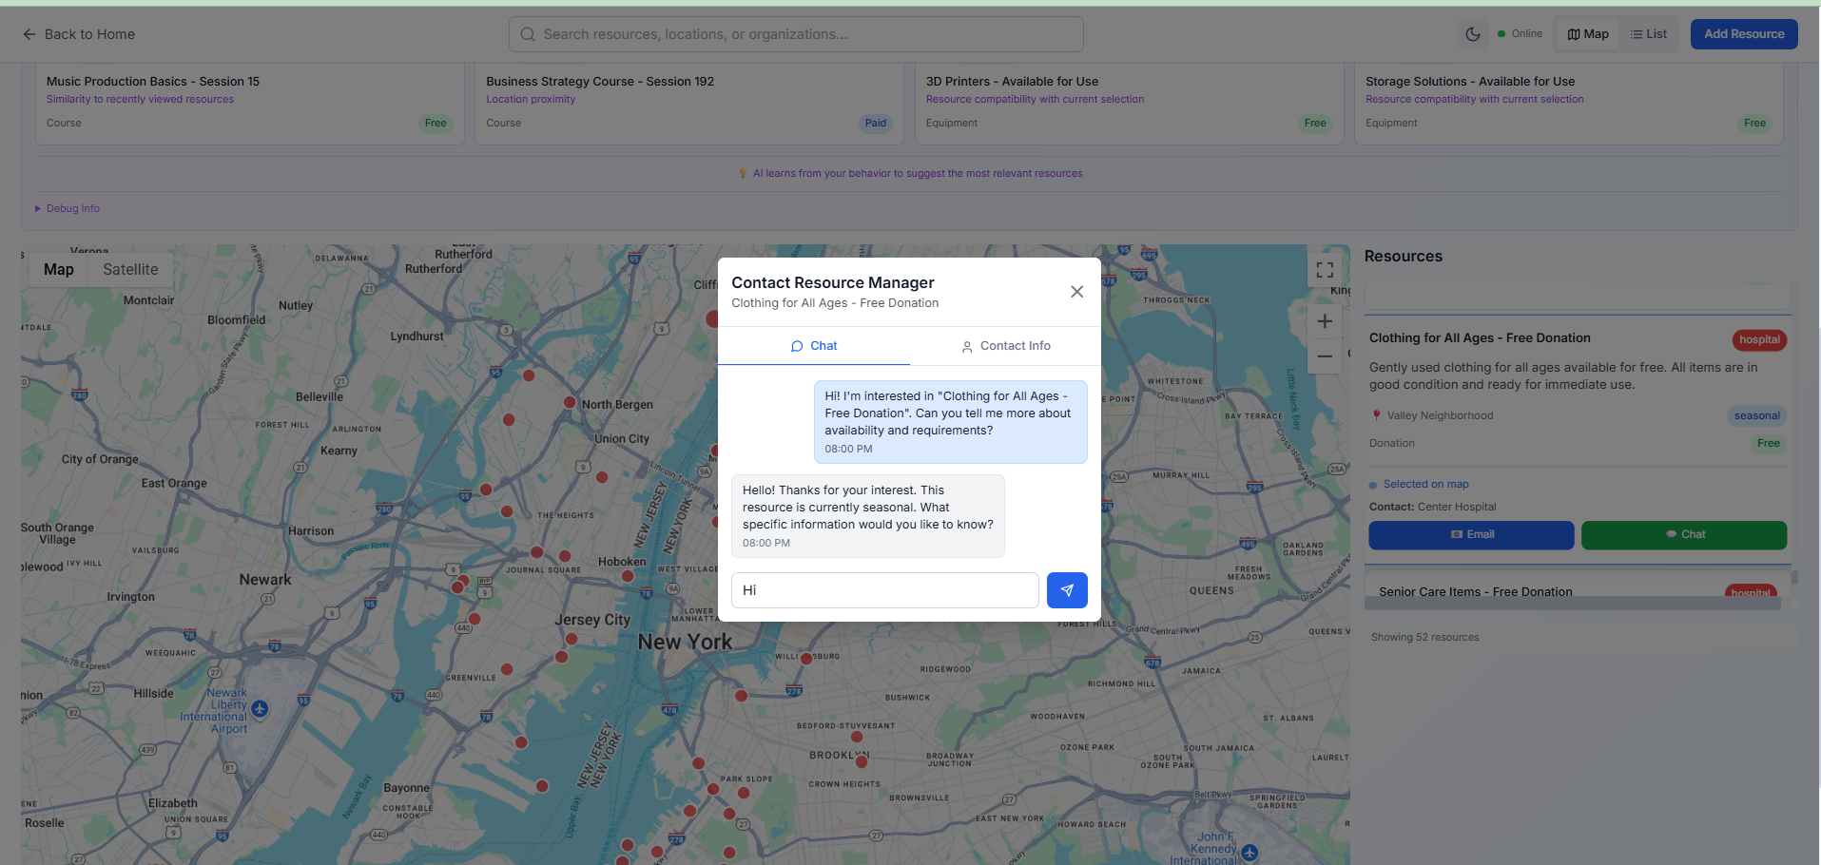Click the red pin near Union City label
1821x865 pixels.
point(602,477)
